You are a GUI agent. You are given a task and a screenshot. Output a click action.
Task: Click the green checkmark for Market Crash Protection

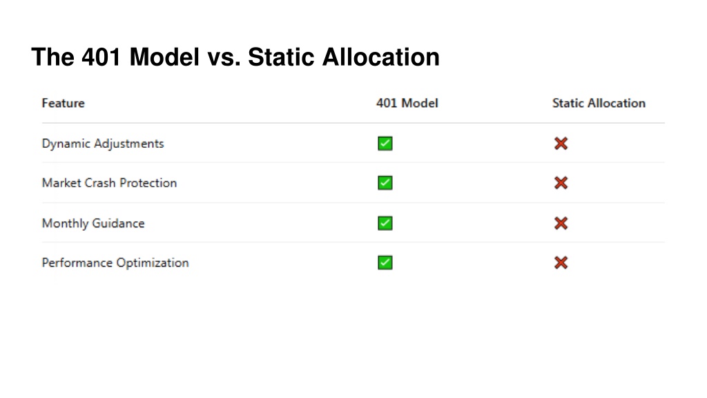385,182
